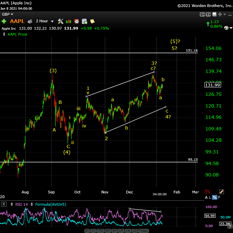Open the T dropdown button
The height and width of the screenshot is (233, 233).
(208, 14)
